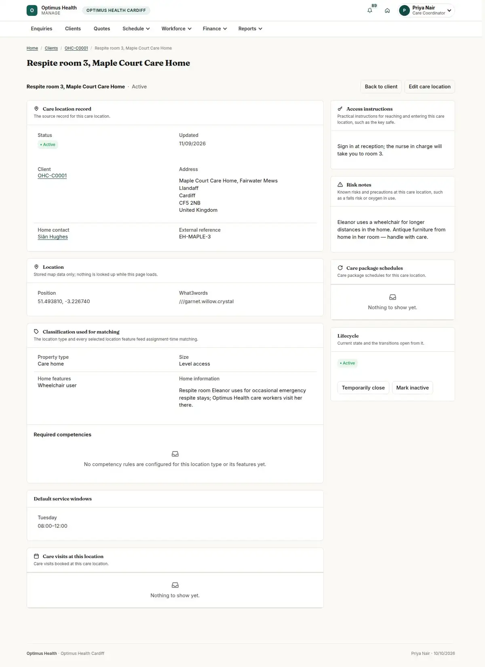Click the warning triangle beside Risk notes

click(340, 185)
